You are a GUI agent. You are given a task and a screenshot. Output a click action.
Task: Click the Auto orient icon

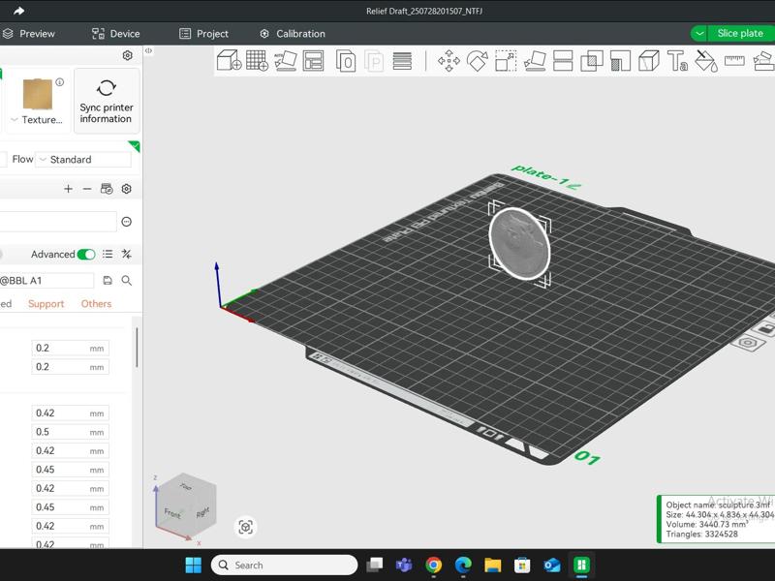(285, 61)
